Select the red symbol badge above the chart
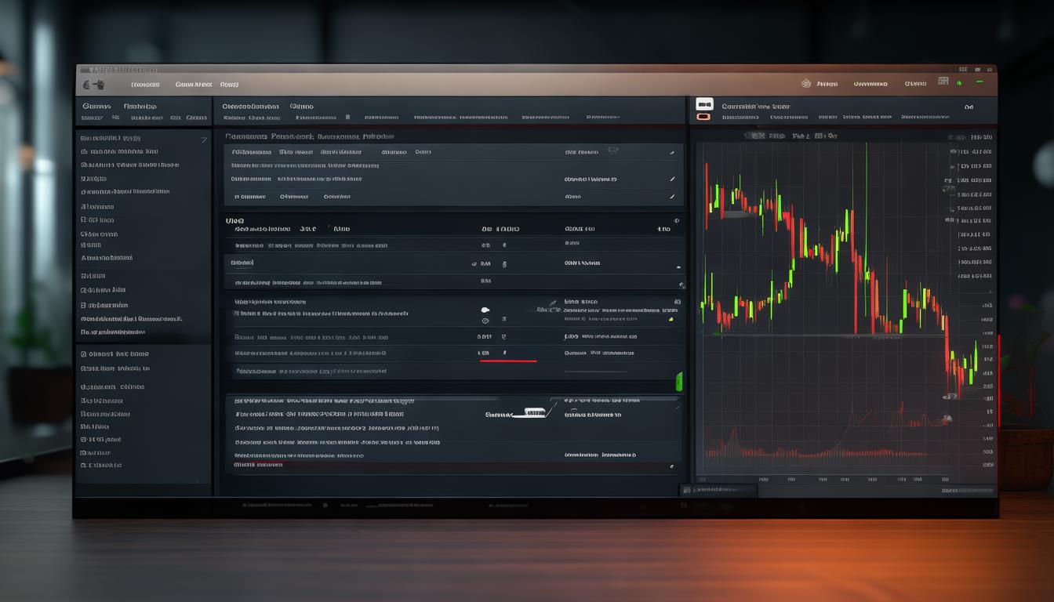Viewport: 1054px width, 602px height. [x=703, y=115]
